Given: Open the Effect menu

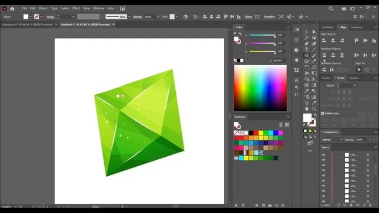Looking at the screenshot, I should click(76, 8).
